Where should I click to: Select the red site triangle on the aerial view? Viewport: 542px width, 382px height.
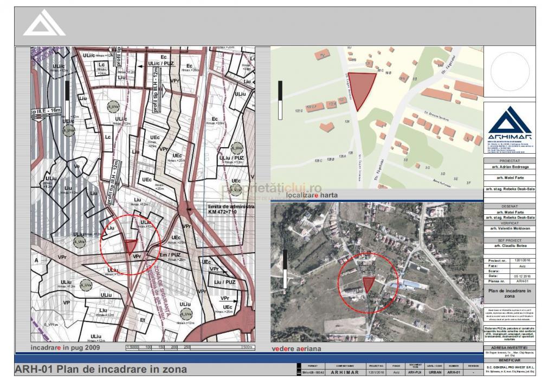[x=368, y=285]
